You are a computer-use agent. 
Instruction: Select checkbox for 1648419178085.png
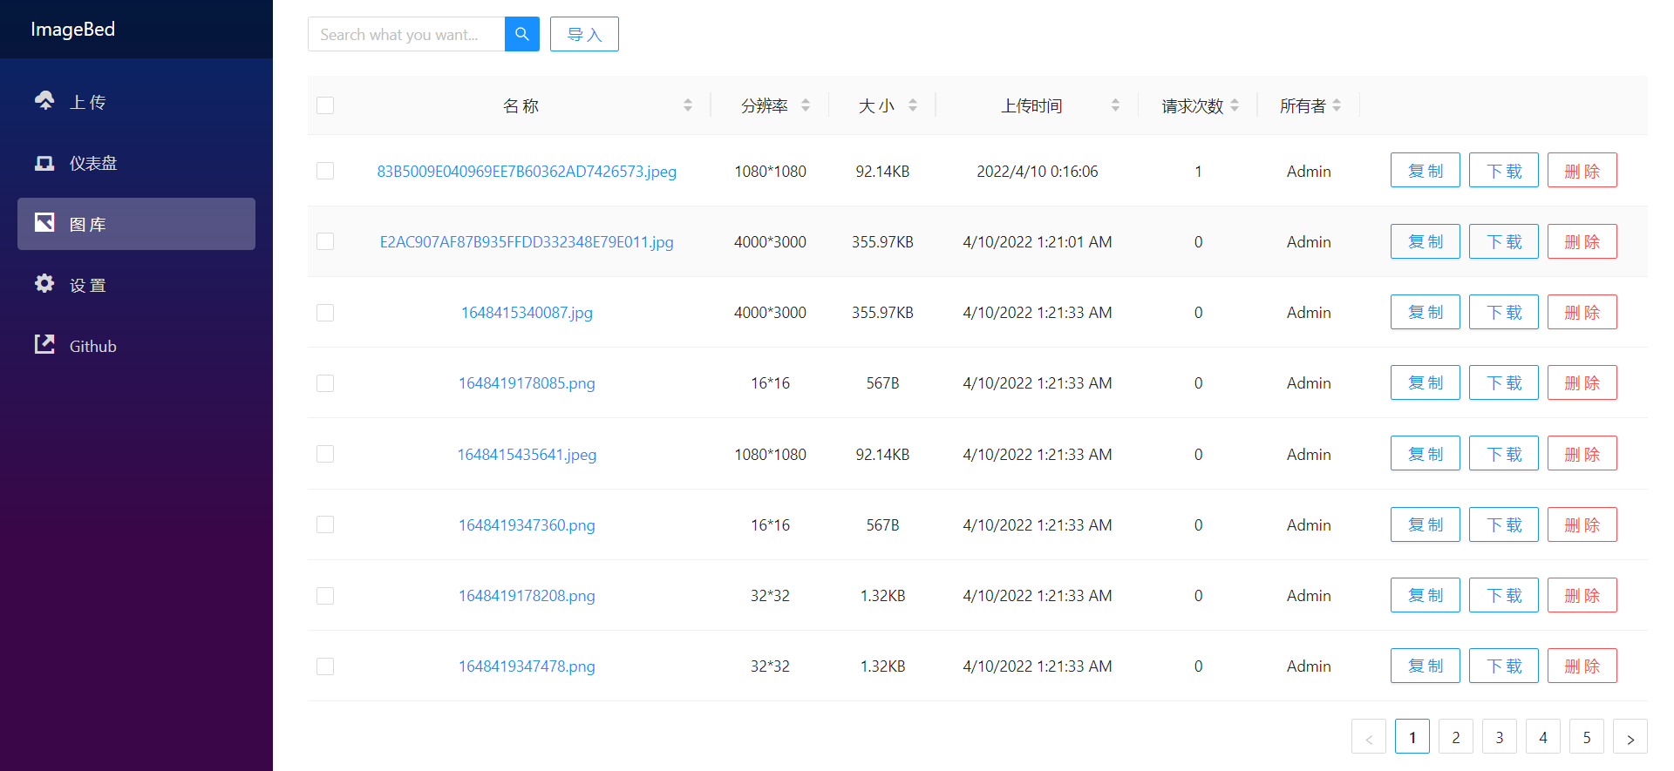(x=325, y=383)
